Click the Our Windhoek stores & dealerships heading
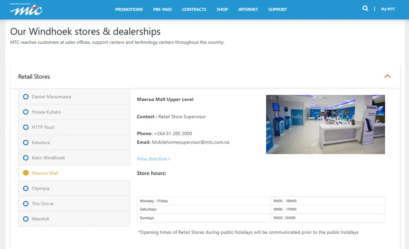The image size is (409, 249). click(85, 31)
